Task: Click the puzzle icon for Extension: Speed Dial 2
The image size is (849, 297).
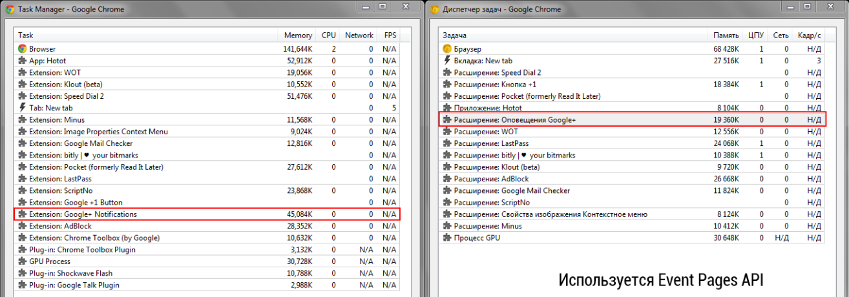Action: (22, 96)
